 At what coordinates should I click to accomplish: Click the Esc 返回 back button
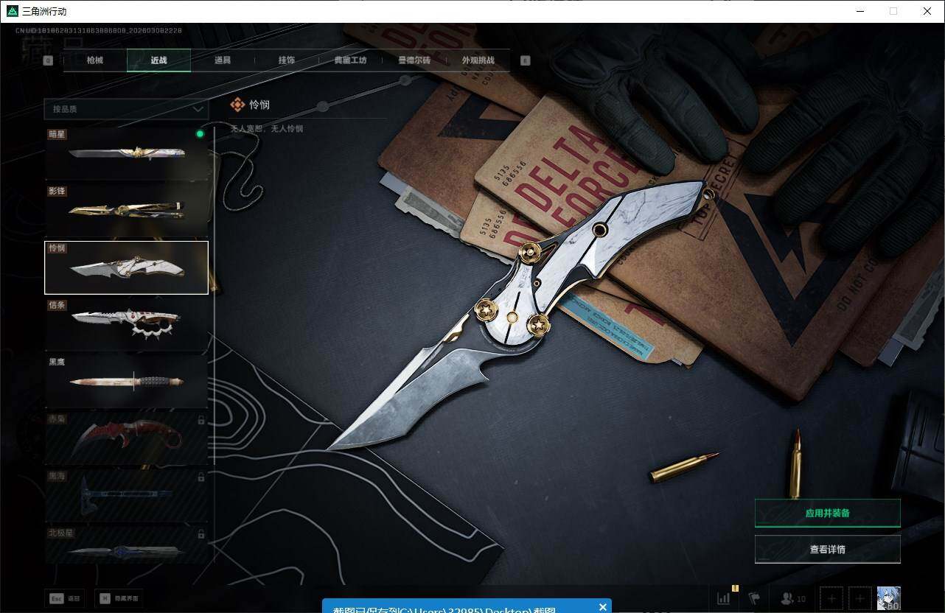coord(65,598)
